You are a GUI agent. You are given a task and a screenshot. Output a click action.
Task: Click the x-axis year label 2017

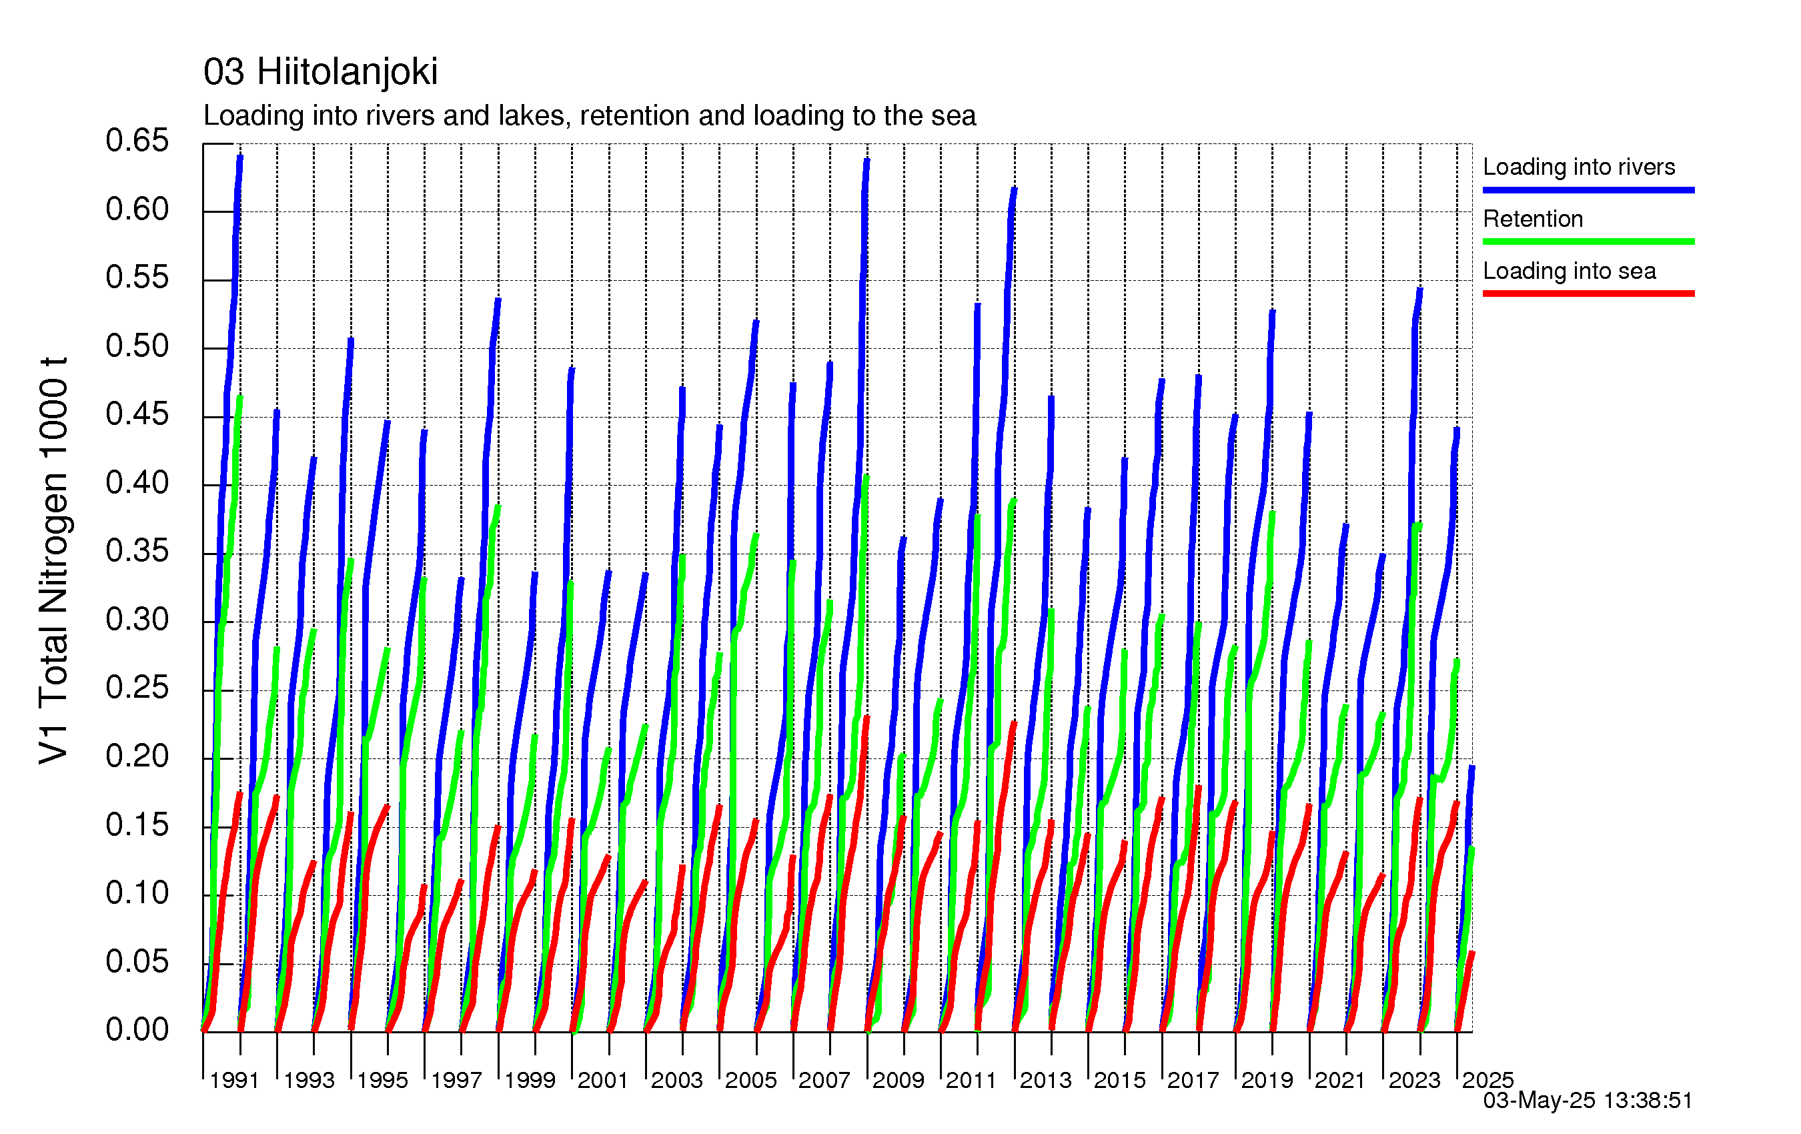pos(1193,1080)
